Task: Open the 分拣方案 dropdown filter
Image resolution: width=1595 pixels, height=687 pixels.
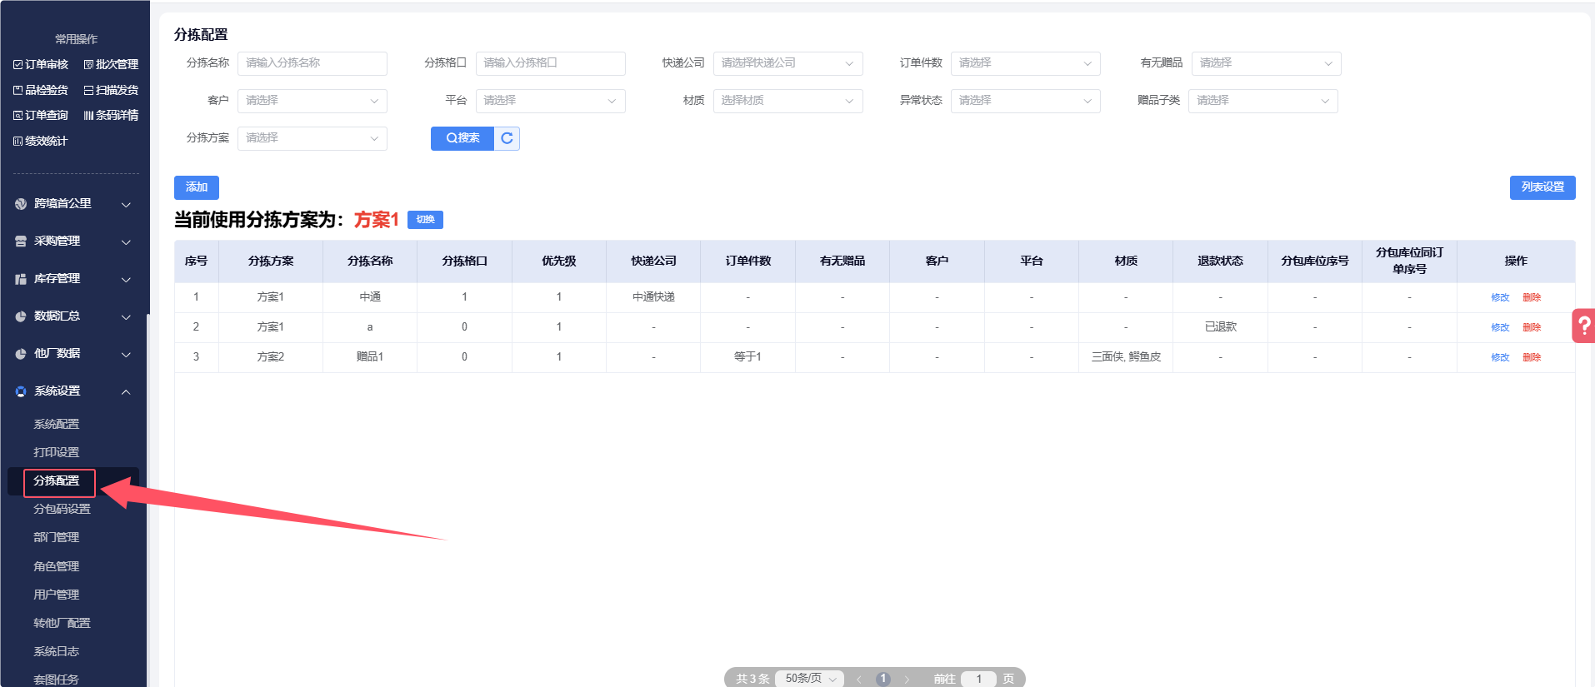Action: (x=312, y=138)
